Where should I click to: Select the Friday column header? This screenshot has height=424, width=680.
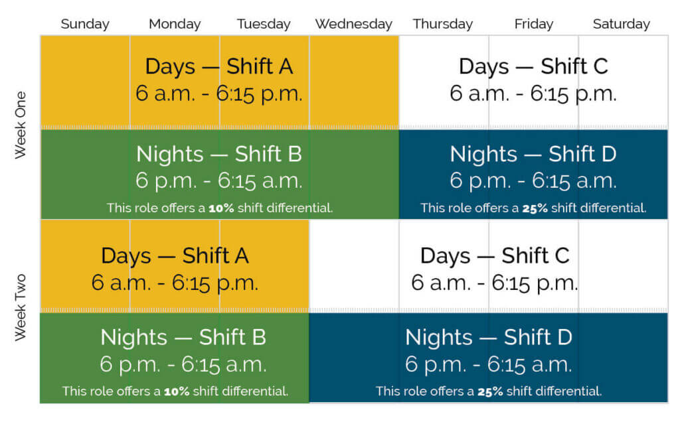533,25
